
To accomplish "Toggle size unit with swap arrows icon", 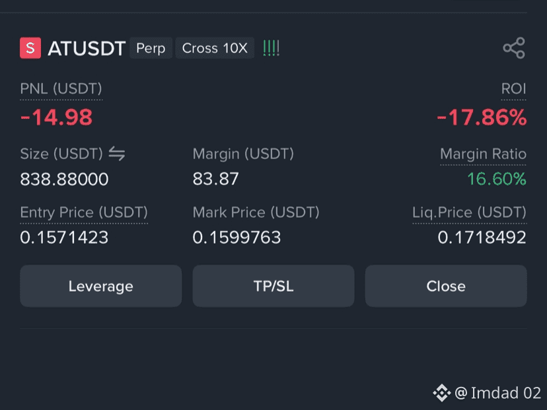I will tap(116, 154).
